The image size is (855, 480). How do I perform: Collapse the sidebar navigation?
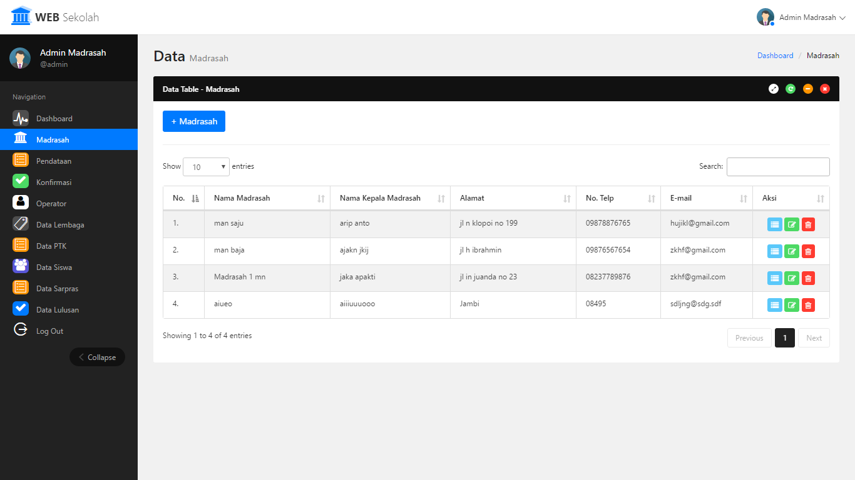click(x=97, y=357)
